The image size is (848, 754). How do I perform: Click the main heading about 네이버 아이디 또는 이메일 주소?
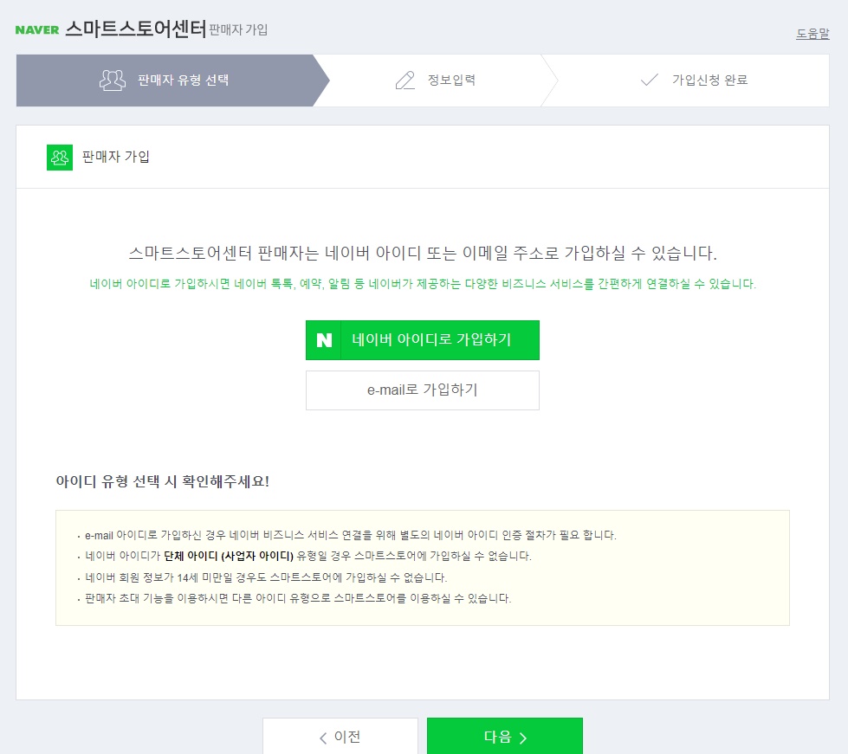coord(423,253)
